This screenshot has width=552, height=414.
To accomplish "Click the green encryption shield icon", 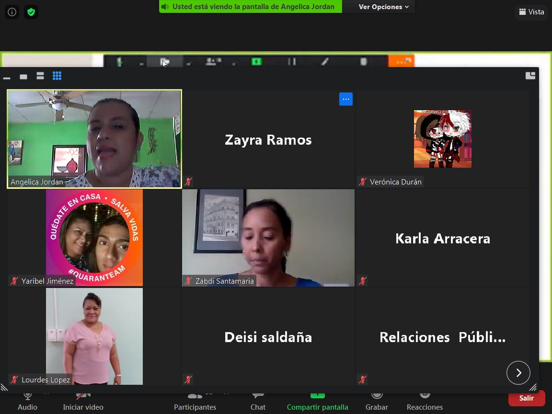I will [x=31, y=12].
